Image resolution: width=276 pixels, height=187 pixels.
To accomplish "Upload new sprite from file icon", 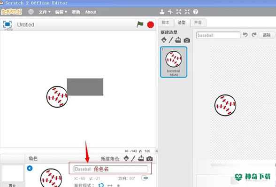I will click(x=141, y=158).
